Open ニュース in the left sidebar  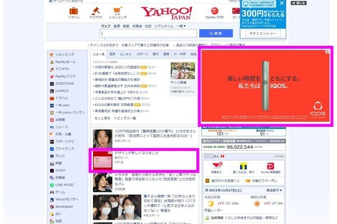59,127
